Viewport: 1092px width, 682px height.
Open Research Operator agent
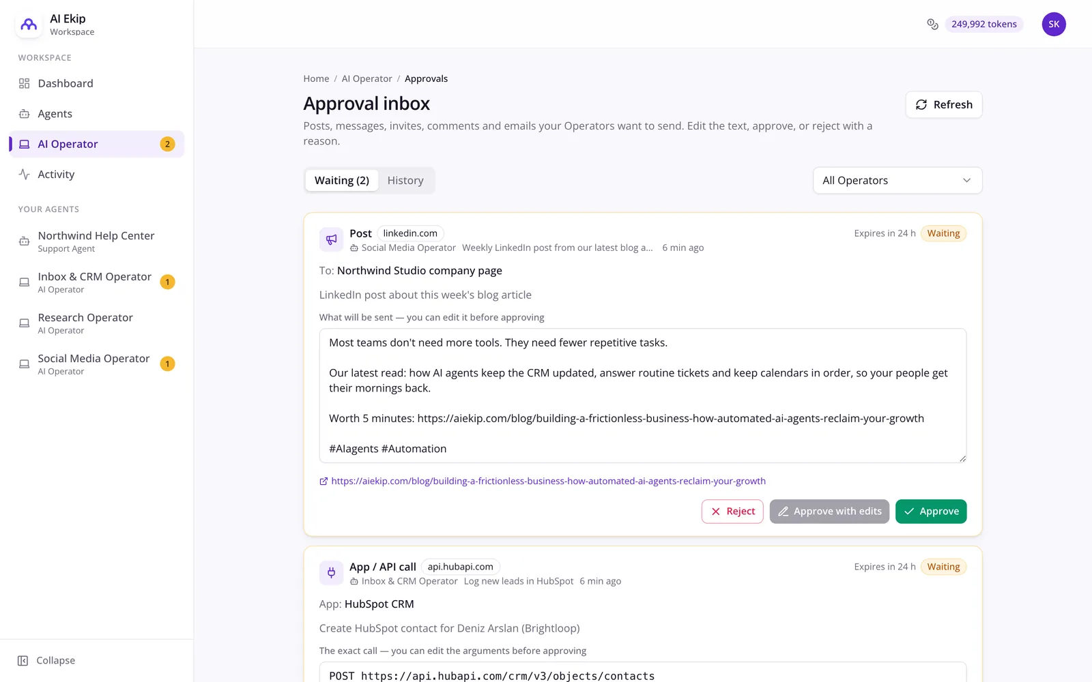click(x=96, y=323)
